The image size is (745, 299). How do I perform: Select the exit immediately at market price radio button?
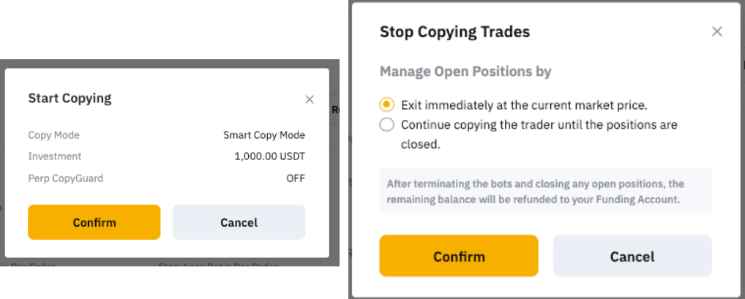pos(387,105)
